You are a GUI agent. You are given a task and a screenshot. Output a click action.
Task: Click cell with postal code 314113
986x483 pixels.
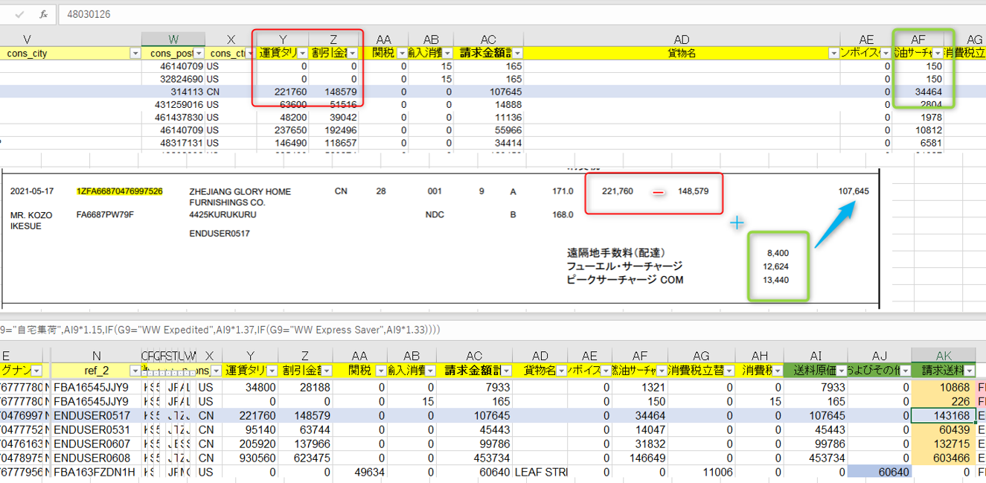click(x=173, y=92)
